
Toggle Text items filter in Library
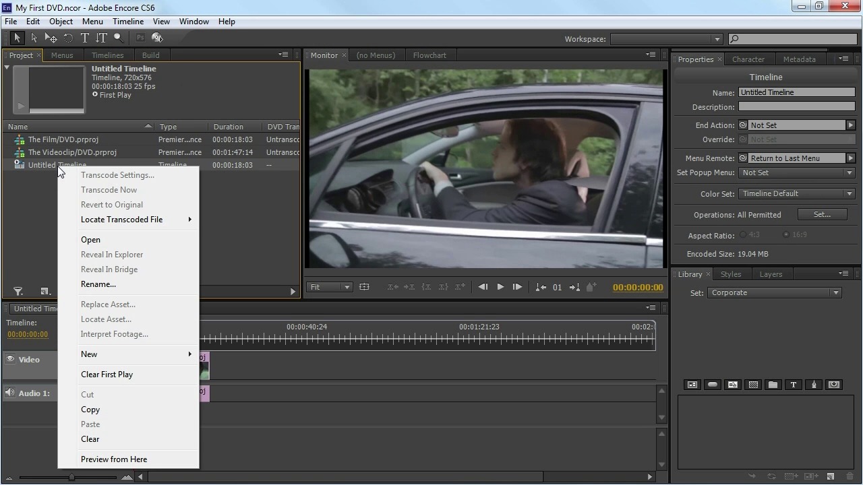pos(794,385)
